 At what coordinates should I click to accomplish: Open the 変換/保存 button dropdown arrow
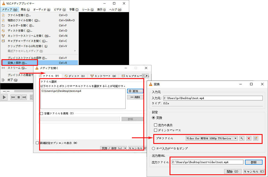125,148
